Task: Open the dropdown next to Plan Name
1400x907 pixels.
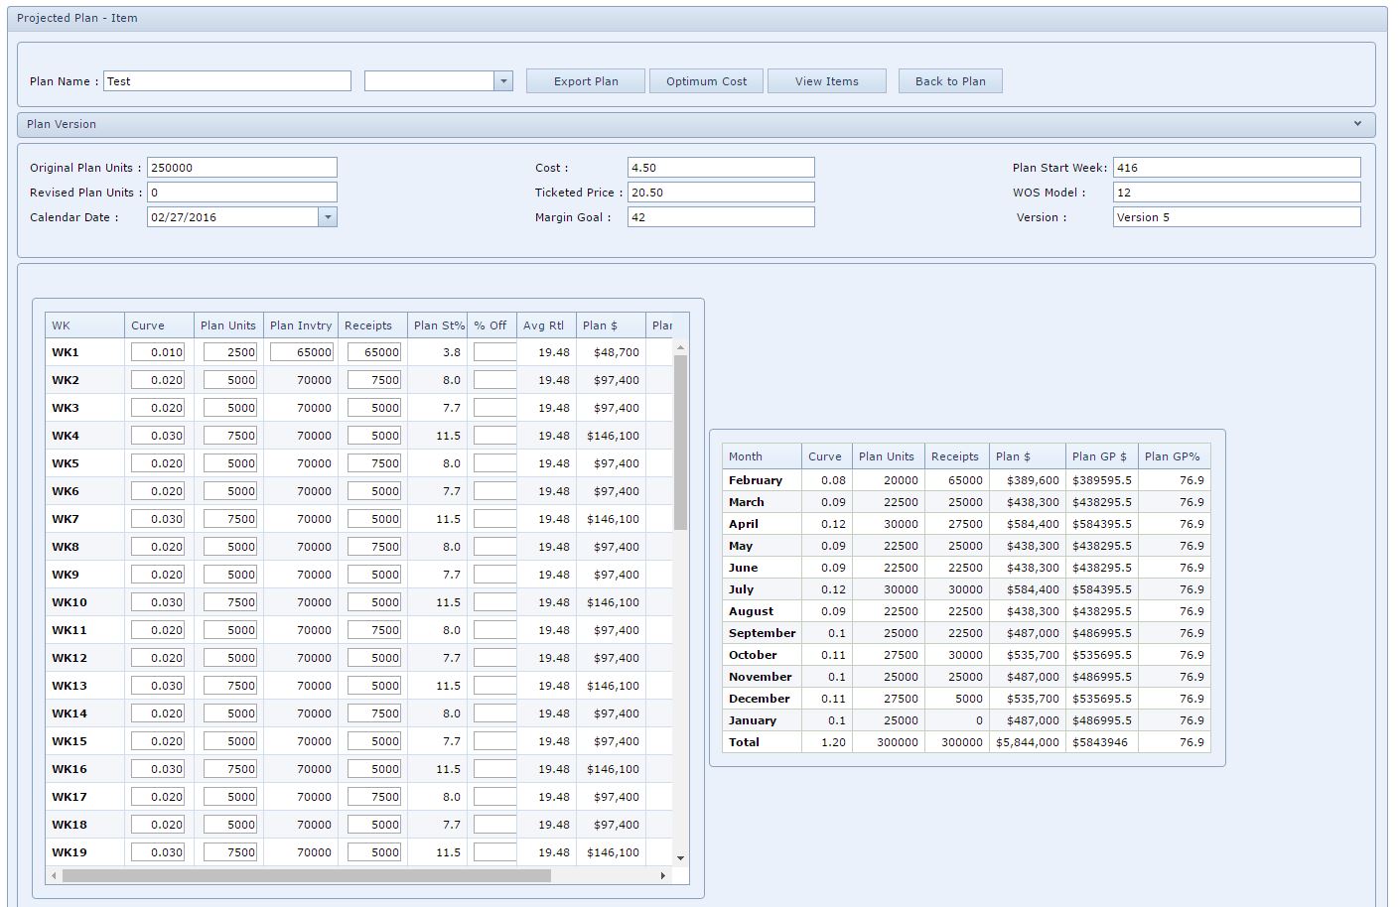Action: point(503,81)
